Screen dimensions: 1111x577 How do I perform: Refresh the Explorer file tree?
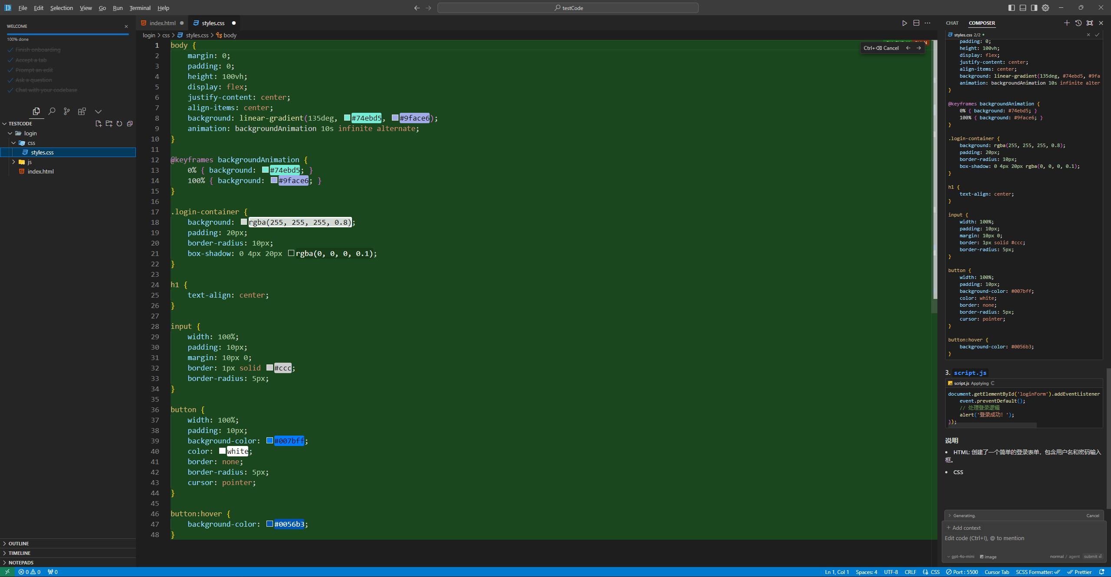click(x=119, y=124)
